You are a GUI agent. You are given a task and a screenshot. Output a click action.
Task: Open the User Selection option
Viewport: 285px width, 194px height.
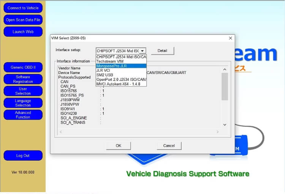tap(23, 91)
